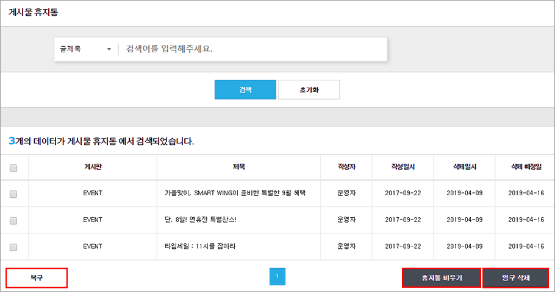Click 2019-04-16 scheduled date in 단, 8일! row
The height and width of the screenshot is (292, 555).
pyautogui.click(x=526, y=220)
